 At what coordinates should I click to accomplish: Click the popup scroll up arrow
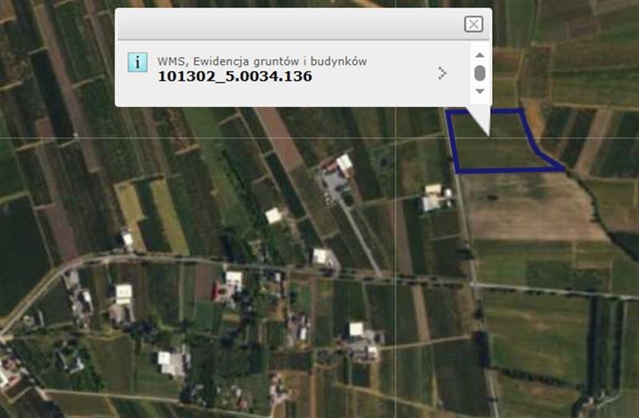(479, 55)
